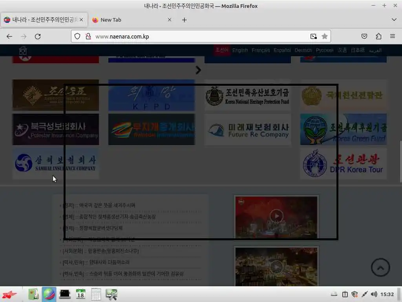
Task: Open the KFPD blue banner
Action: [152, 95]
